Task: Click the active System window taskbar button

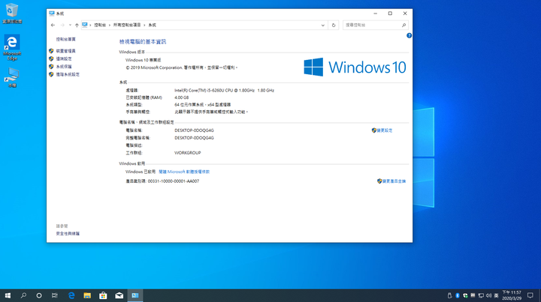Action: tap(135, 295)
